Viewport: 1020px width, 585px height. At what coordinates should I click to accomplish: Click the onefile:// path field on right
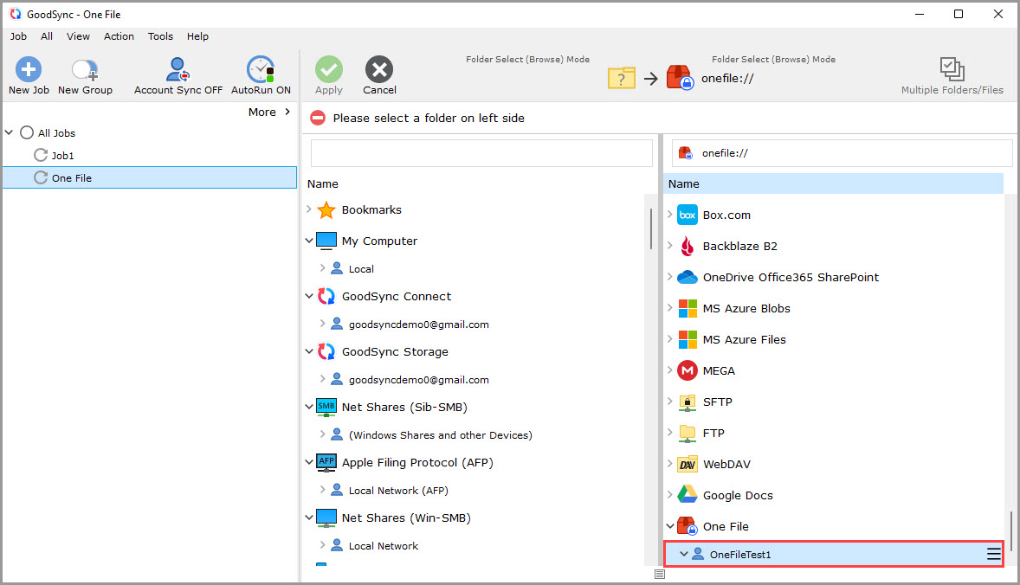(x=842, y=153)
